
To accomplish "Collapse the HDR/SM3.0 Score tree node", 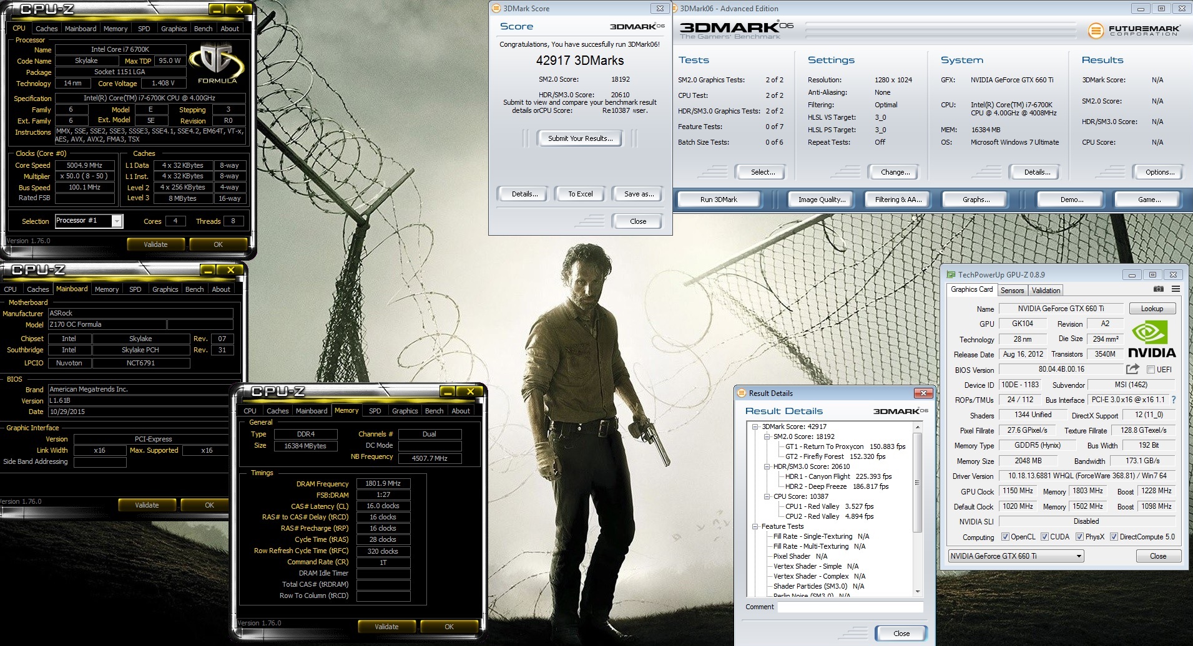I will pyautogui.click(x=767, y=466).
